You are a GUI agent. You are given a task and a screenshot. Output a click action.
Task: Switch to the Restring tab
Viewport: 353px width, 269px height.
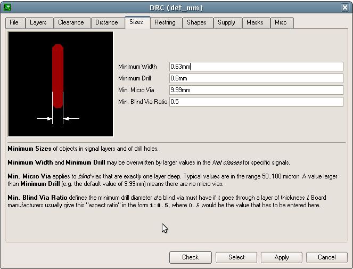(x=166, y=22)
